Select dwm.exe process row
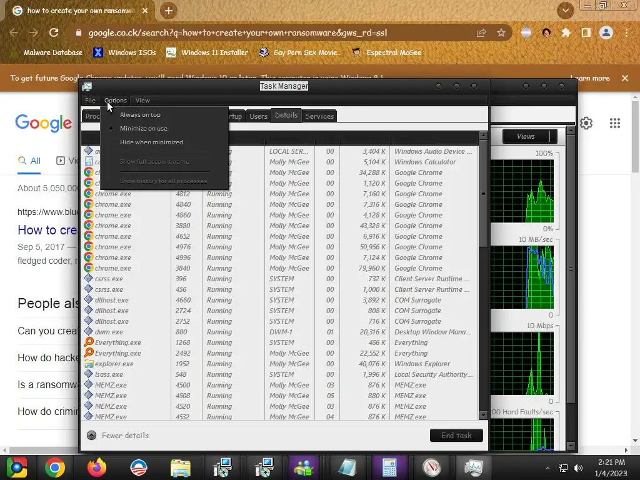The width and height of the screenshot is (640, 480). tap(280, 332)
